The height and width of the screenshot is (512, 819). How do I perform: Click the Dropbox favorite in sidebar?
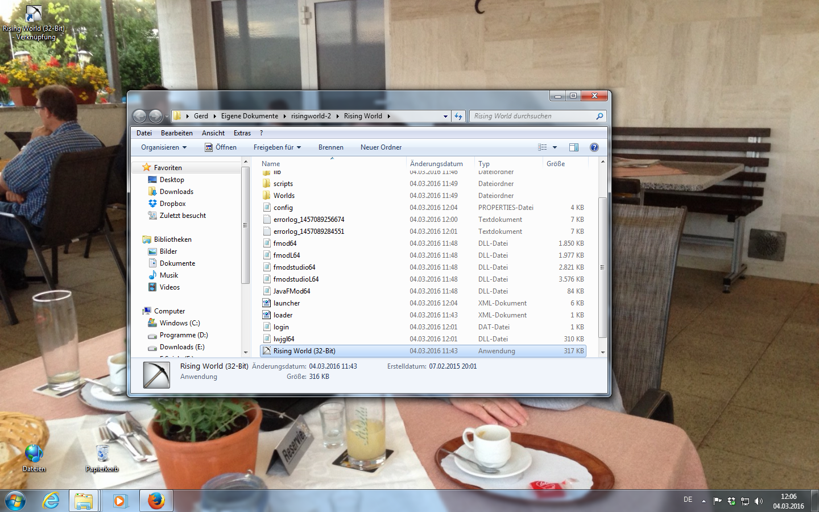point(172,204)
